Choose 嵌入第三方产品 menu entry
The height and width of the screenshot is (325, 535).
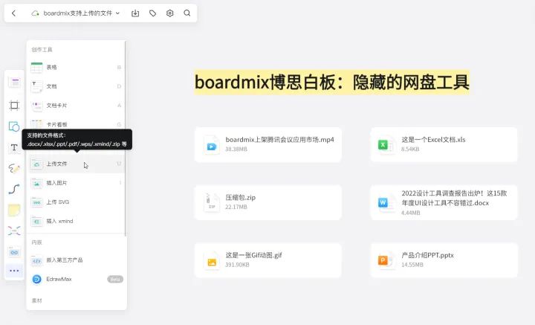click(77, 260)
